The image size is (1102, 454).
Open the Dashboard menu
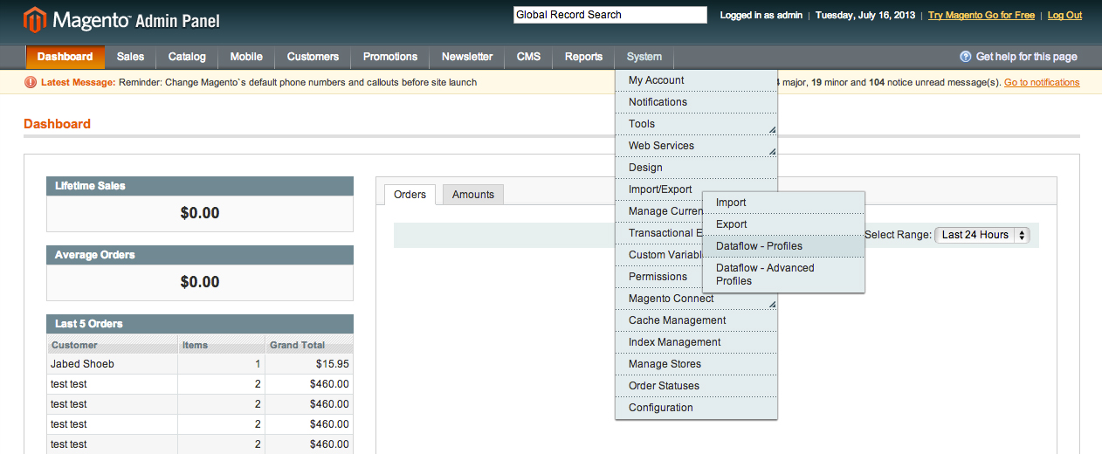pyautogui.click(x=65, y=57)
